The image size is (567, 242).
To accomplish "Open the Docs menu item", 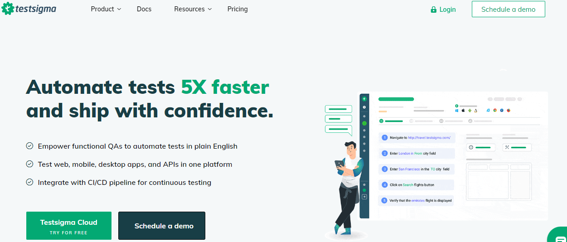I will (144, 9).
